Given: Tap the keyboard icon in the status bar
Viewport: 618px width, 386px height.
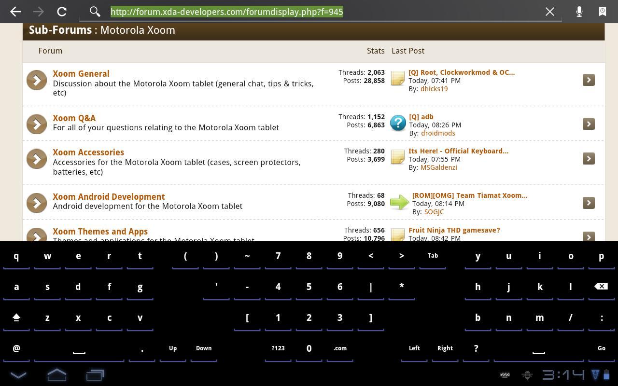Looking at the screenshot, I should [505, 375].
